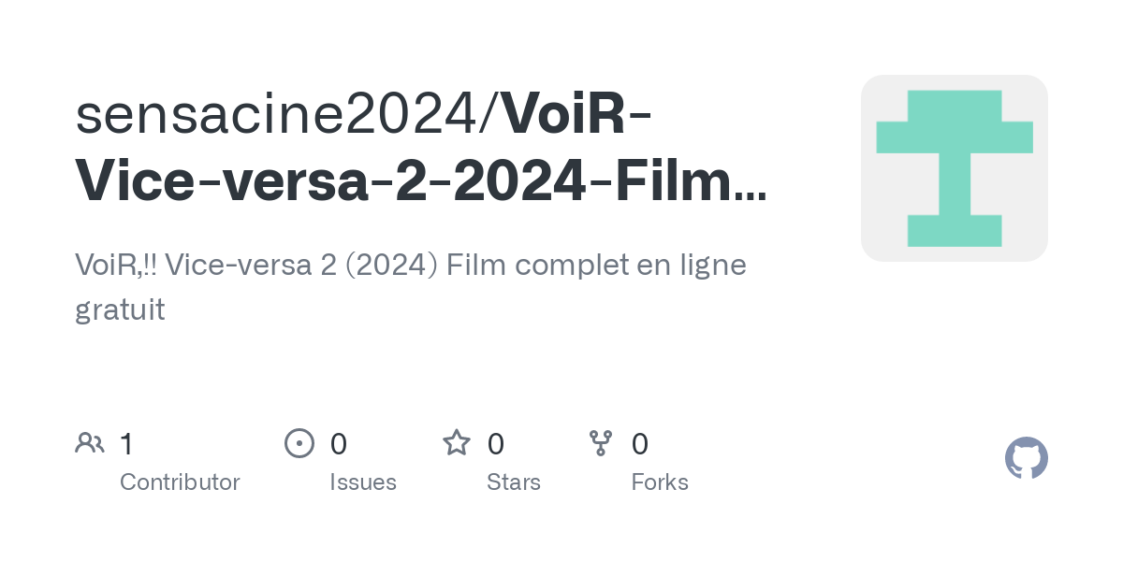Click the GitHub octocat logo

1026,459
